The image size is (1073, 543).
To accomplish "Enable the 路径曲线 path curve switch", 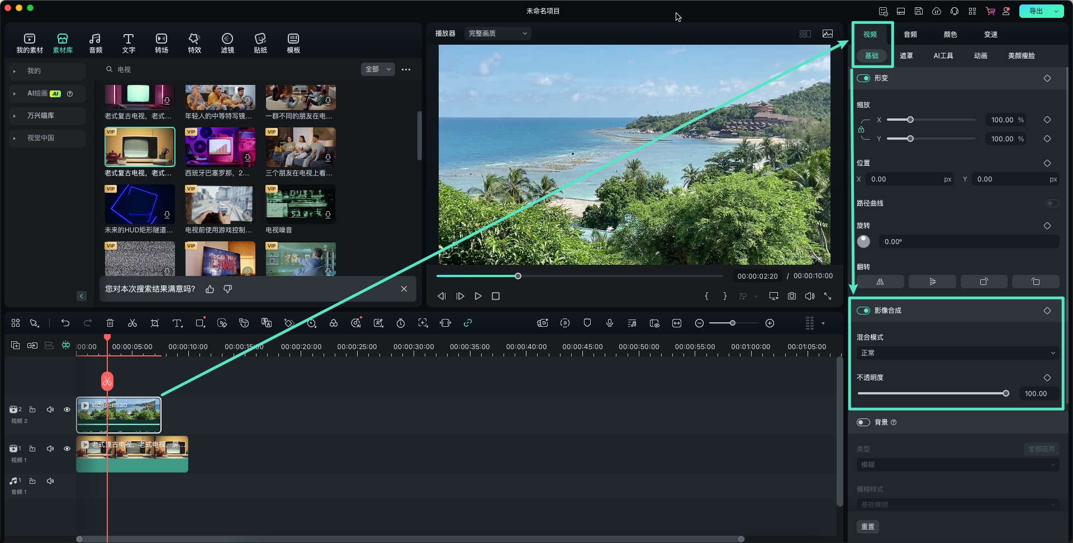I will (x=1052, y=203).
